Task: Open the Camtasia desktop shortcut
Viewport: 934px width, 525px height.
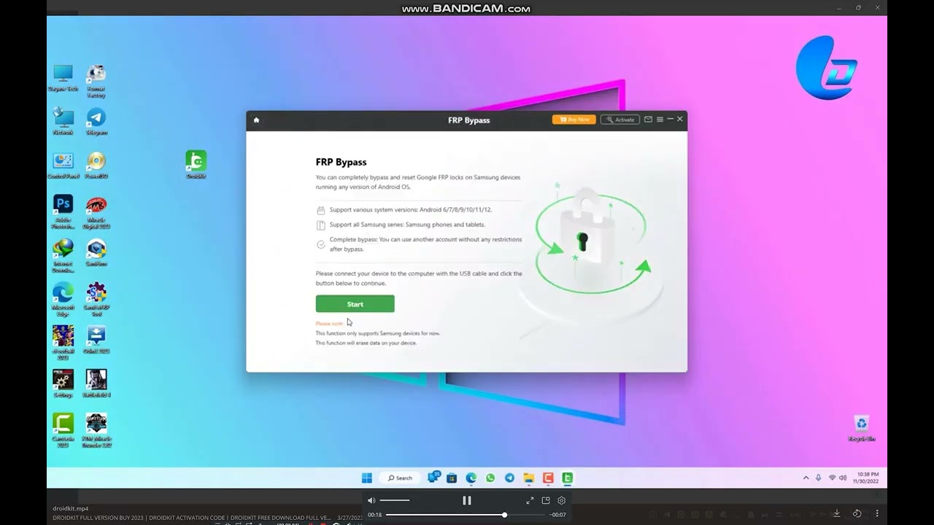Action: (63, 430)
